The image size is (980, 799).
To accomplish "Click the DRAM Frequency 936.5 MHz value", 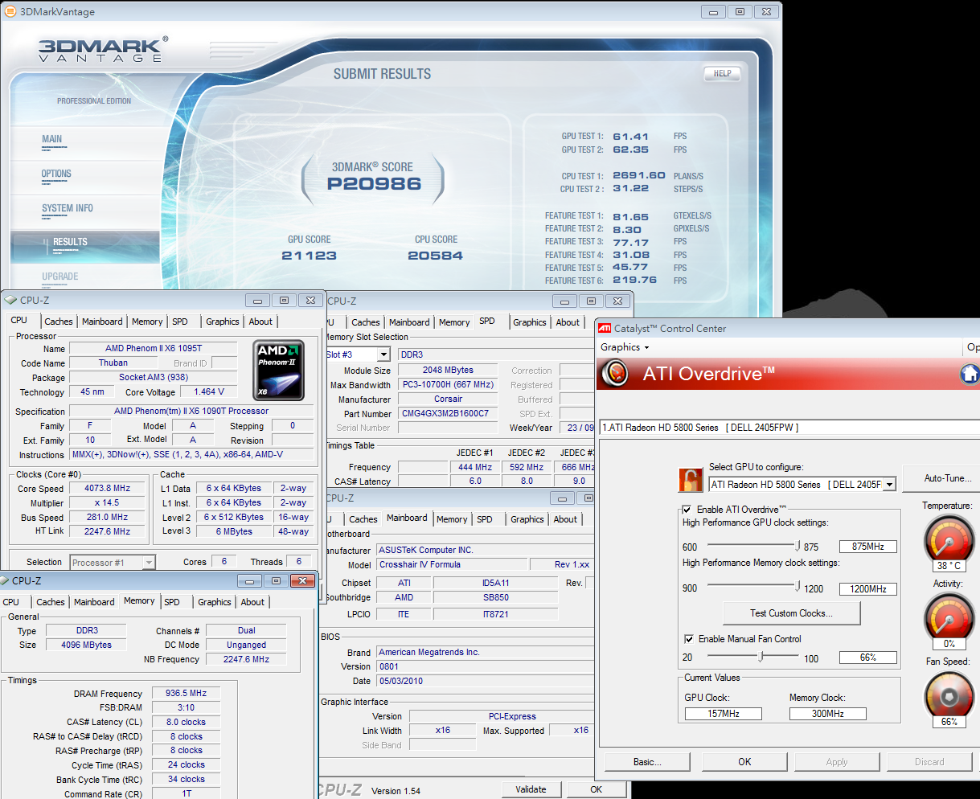I will click(186, 694).
